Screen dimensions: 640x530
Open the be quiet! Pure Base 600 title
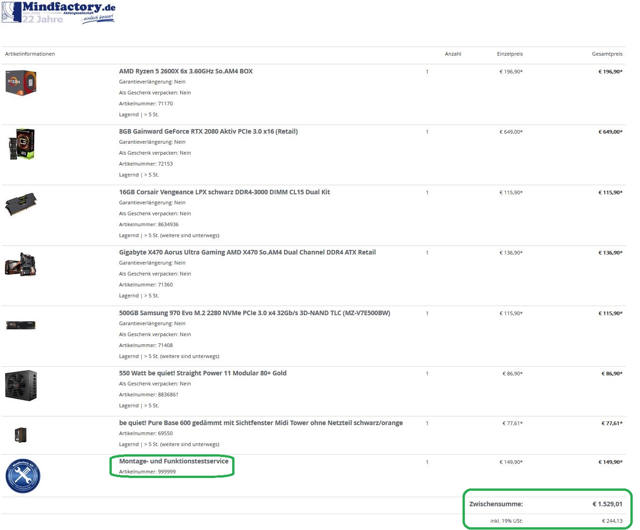tap(261, 423)
